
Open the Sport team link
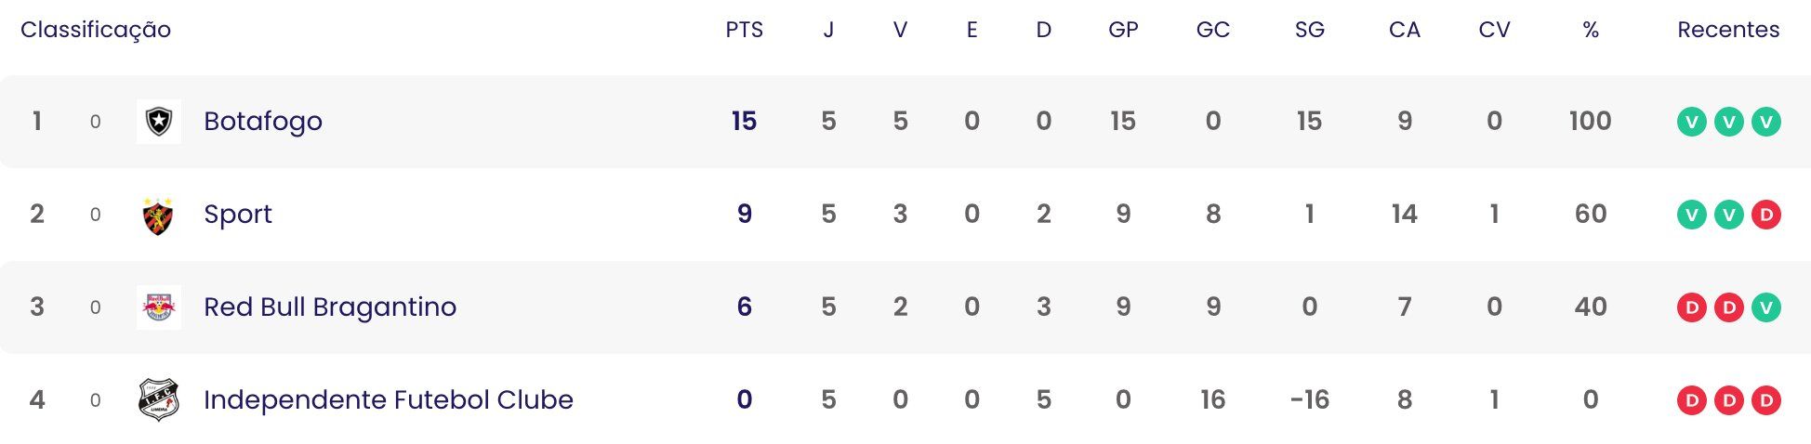(x=238, y=215)
